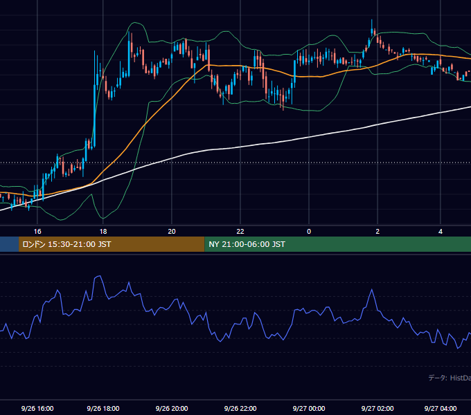Click the NY 21:00-06:00 JST session bar
The image size is (471, 415).
click(x=337, y=244)
